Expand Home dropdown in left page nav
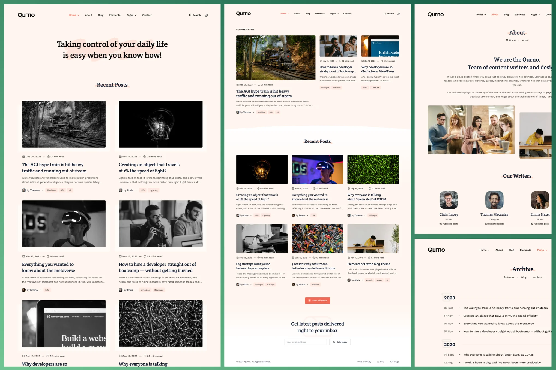 tap(74, 15)
